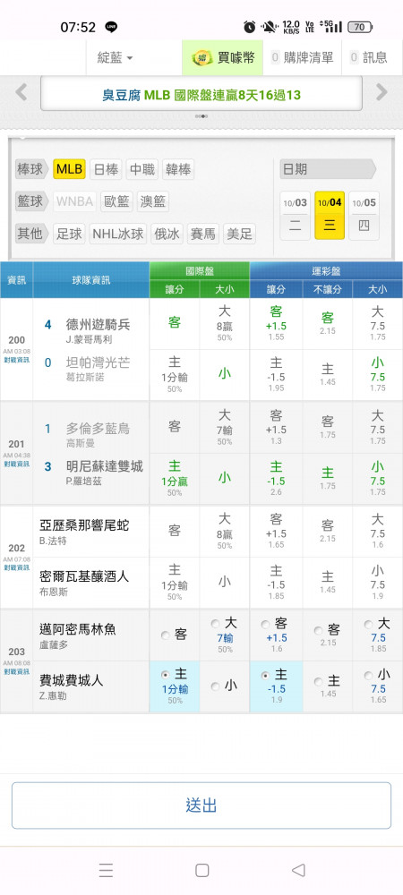This screenshot has height=895, width=403.
Task: Select the 澳籃 league tab
Action: (x=153, y=201)
